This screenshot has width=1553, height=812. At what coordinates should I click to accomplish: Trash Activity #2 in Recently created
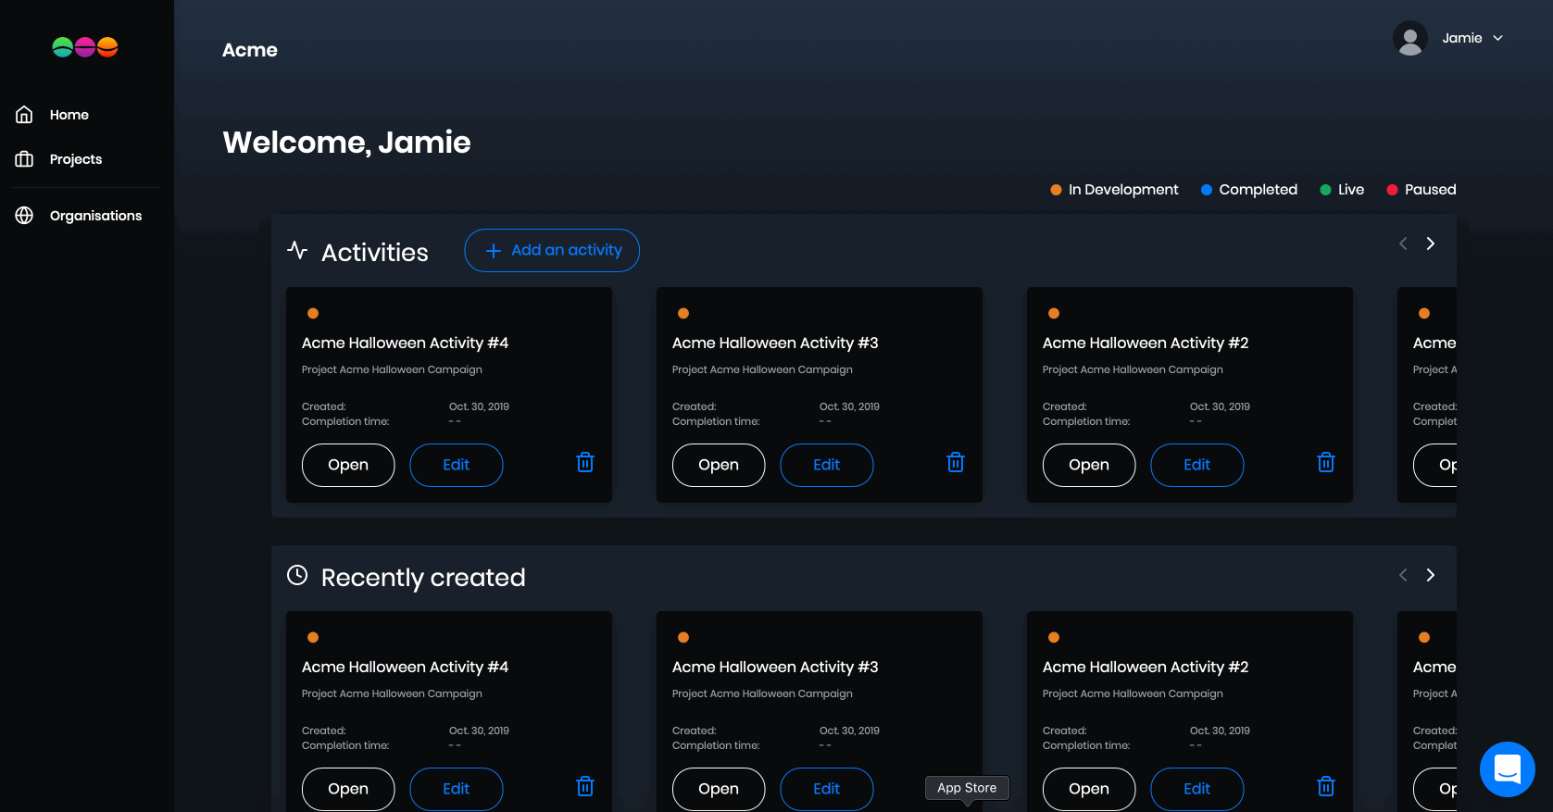tap(1326, 786)
